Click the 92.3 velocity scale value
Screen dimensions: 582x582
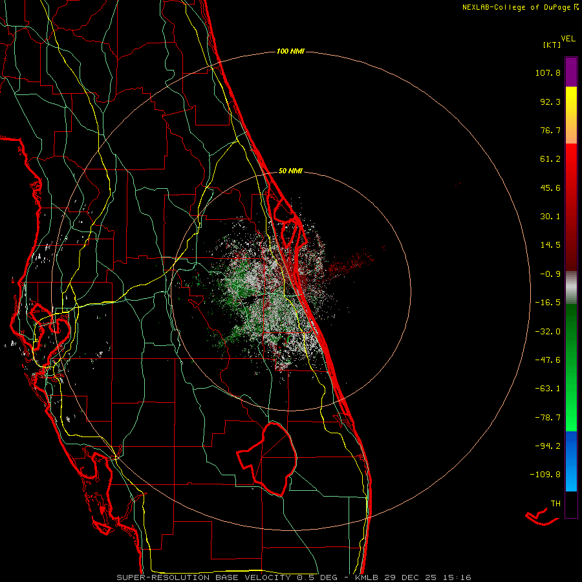click(x=550, y=102)
